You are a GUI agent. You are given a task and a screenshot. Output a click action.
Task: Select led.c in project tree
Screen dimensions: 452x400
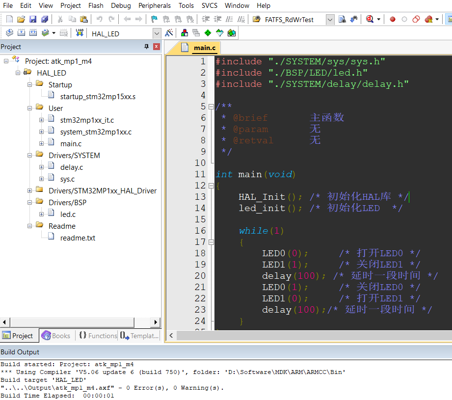click(68, 214)
